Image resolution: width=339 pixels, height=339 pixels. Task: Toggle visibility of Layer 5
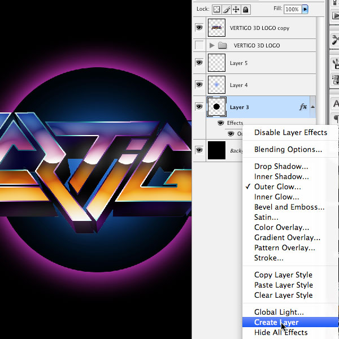click(199, 63)
